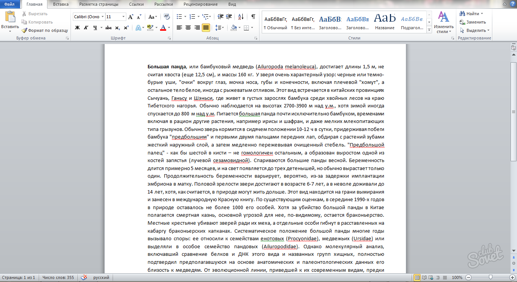Apply strikethrough (abc) formatting
Viewport: 517px width, 282px height.
pos(108,27)
